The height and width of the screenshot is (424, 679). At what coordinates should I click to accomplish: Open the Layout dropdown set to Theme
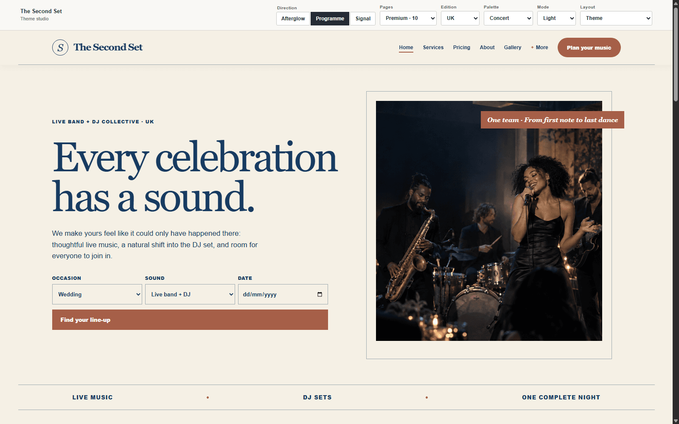click(616, 18)
